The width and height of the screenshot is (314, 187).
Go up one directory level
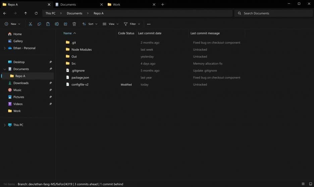[x=25, y=13]
